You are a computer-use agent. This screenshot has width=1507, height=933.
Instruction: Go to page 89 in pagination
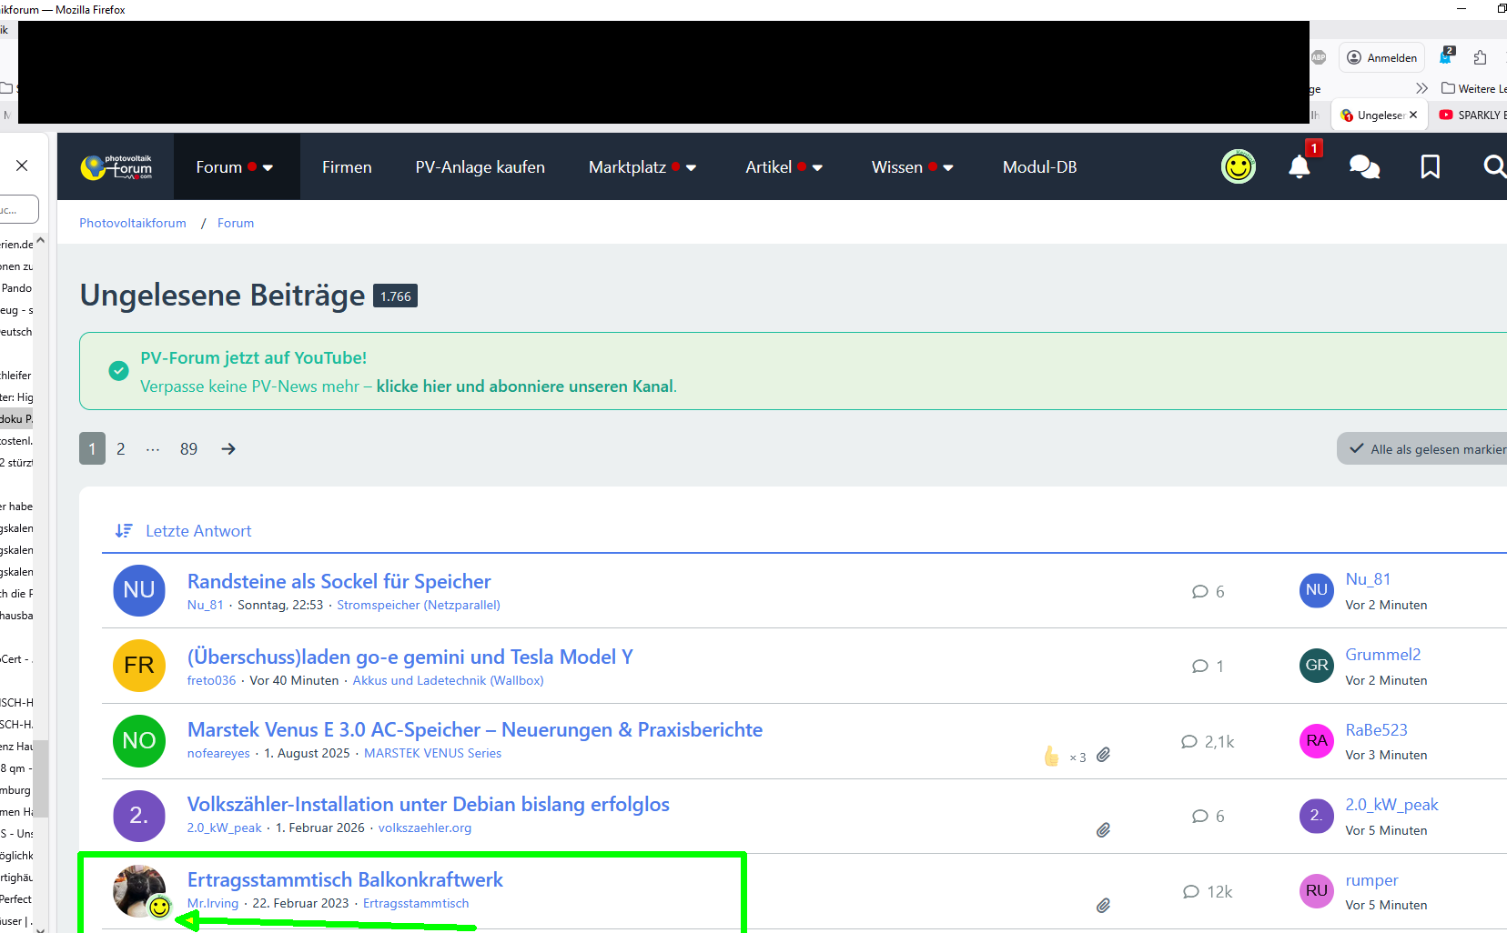pyautogui.click(x=188, y=449)
